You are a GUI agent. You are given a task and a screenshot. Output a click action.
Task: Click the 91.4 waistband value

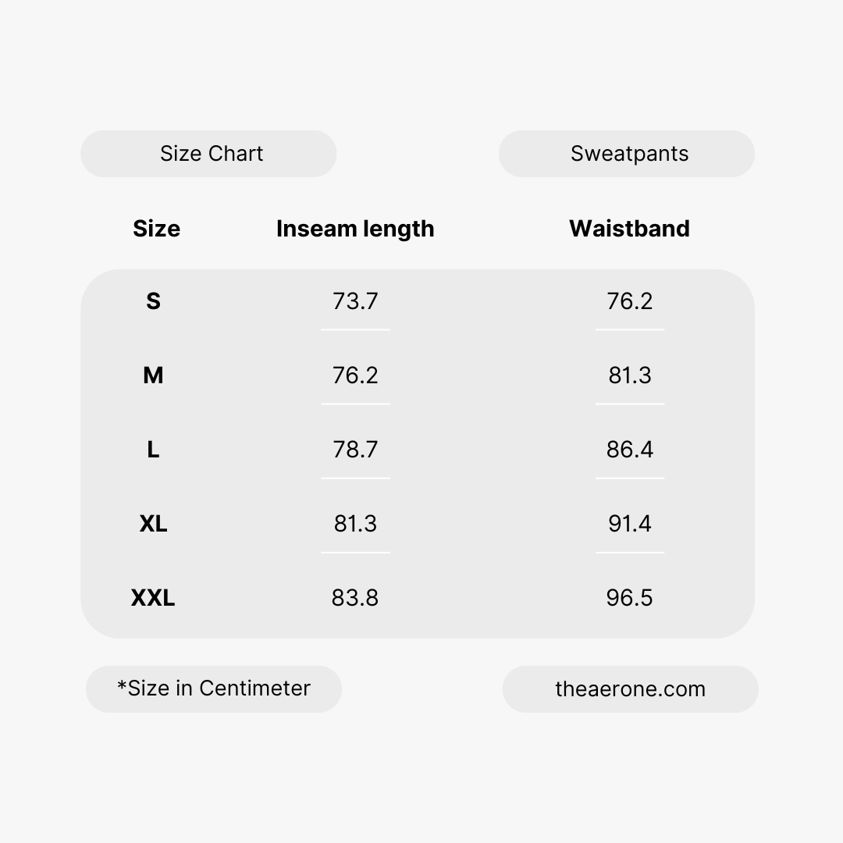[629, 524]
